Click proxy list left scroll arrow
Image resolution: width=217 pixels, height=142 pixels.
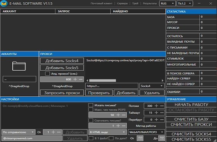click(87, 80)
